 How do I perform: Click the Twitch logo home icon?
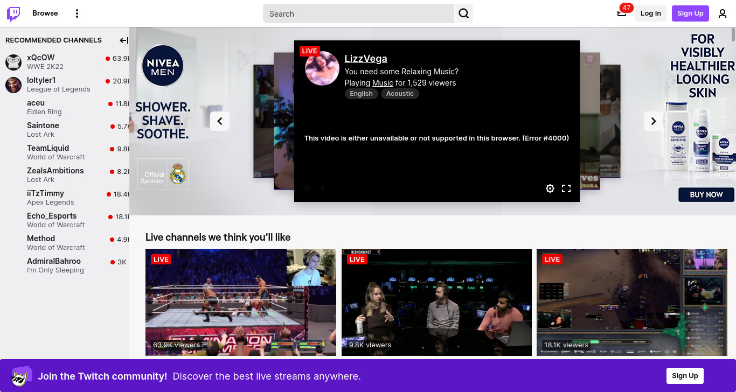[13, 13]
